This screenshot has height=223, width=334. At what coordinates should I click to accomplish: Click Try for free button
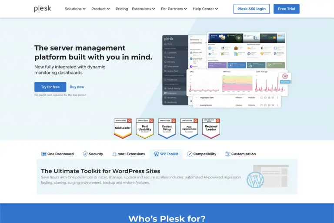point(50,87)
